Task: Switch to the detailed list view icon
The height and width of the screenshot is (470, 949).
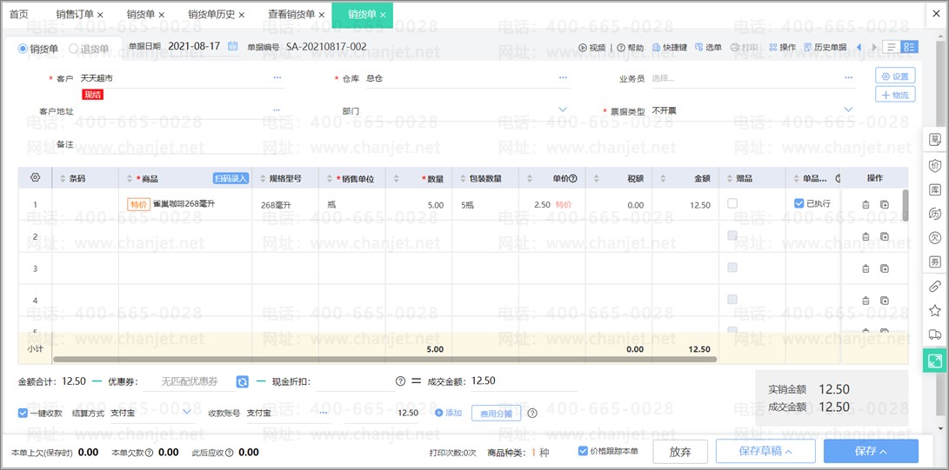Action: tap(909, 47)
